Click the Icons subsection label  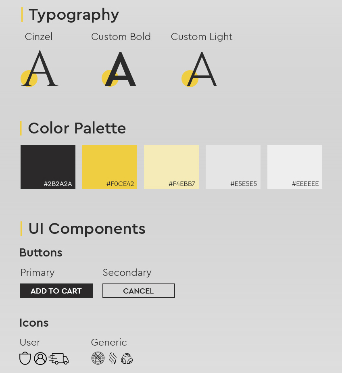[x=34, y=323]
